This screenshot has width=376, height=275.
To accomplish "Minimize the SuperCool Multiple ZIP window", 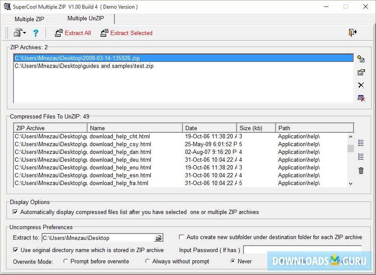I will [x=326, y=6].
